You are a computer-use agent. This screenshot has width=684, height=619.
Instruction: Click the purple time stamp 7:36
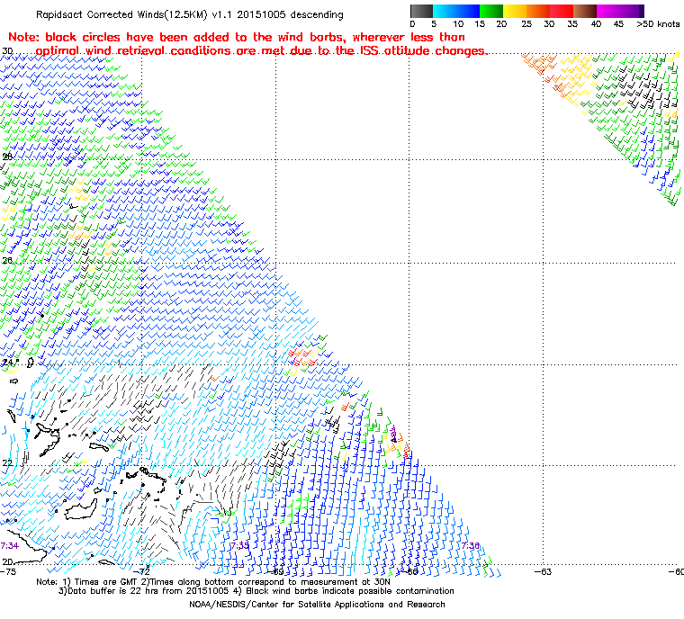coord(470,546)
